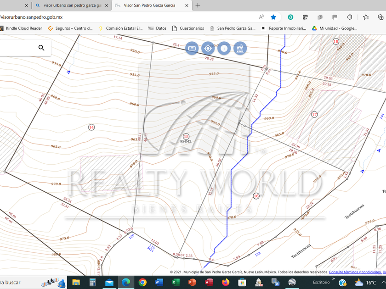Open Microsoft Excel from the taskbar

coord(176,283)
